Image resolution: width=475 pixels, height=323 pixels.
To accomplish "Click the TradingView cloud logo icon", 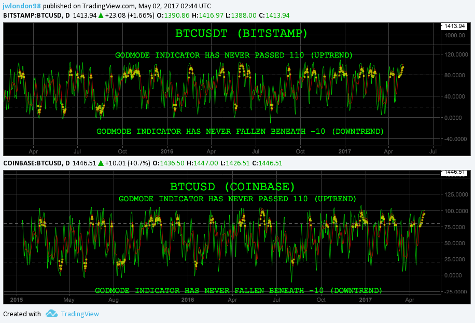I will (52, 314).
